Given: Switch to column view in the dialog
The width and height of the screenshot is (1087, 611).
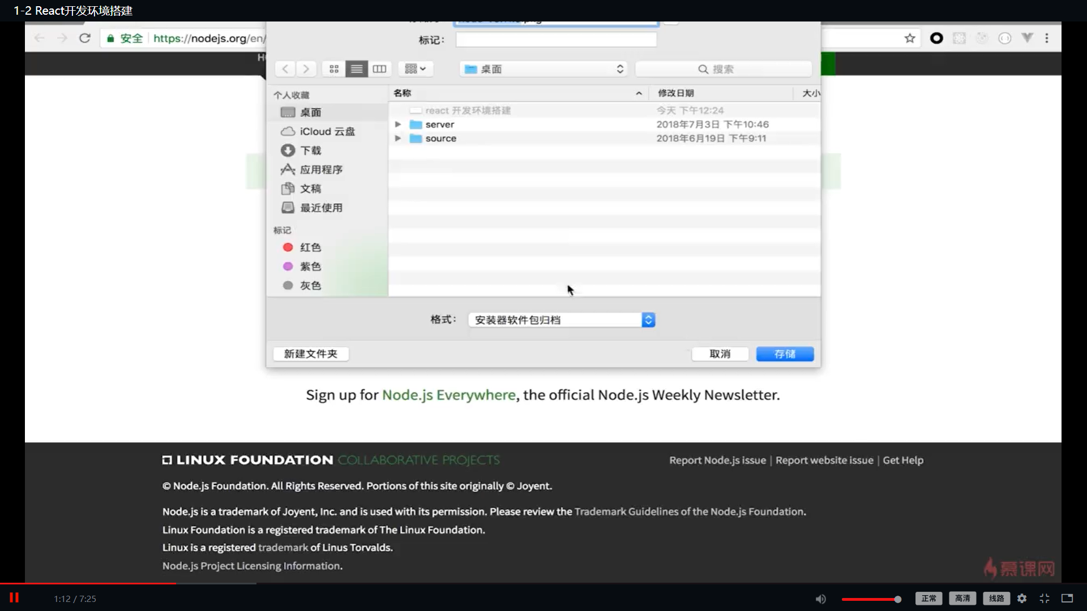Looking at the screenshot, I should click(379, 68).
